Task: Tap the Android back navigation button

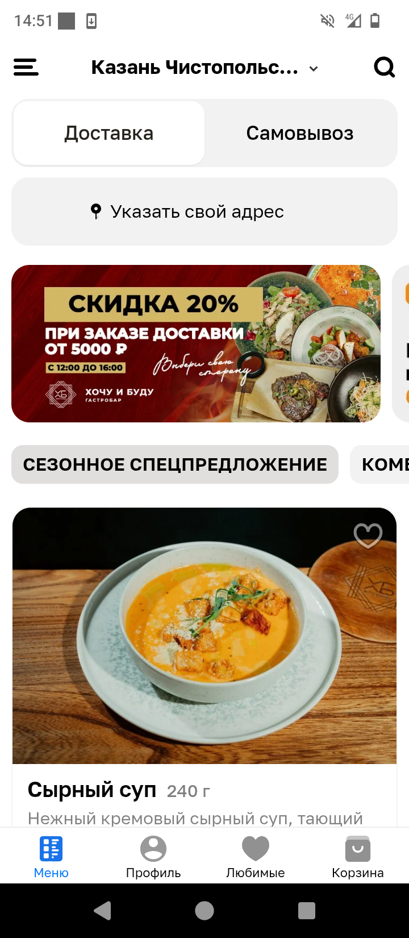Action: (102, 911)
